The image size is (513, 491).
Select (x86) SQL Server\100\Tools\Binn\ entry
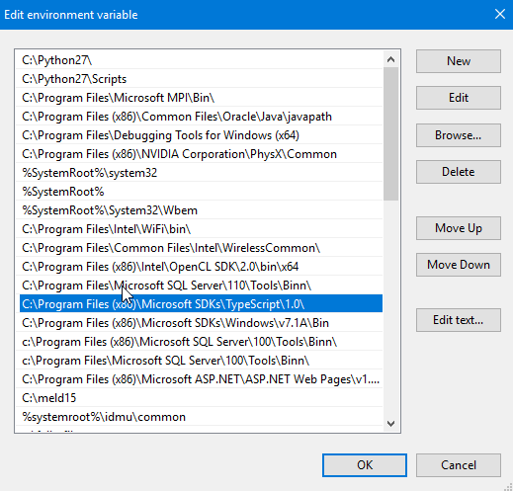(201, 342)
